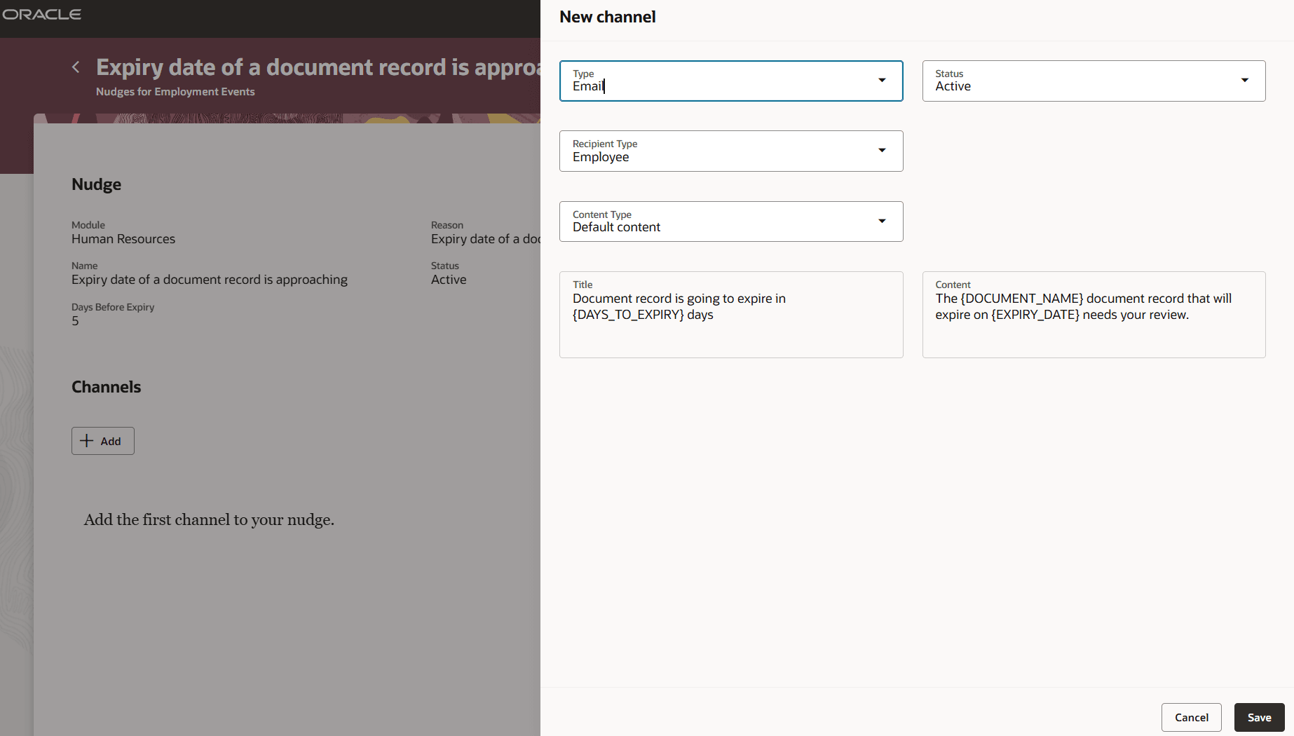
Task: Click the Nudges for Employment Events subtitle
Action: [175, 92]
